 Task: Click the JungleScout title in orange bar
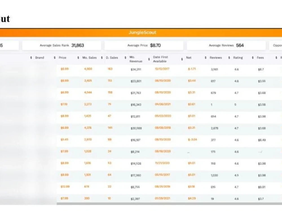click(x=142, y=32)
